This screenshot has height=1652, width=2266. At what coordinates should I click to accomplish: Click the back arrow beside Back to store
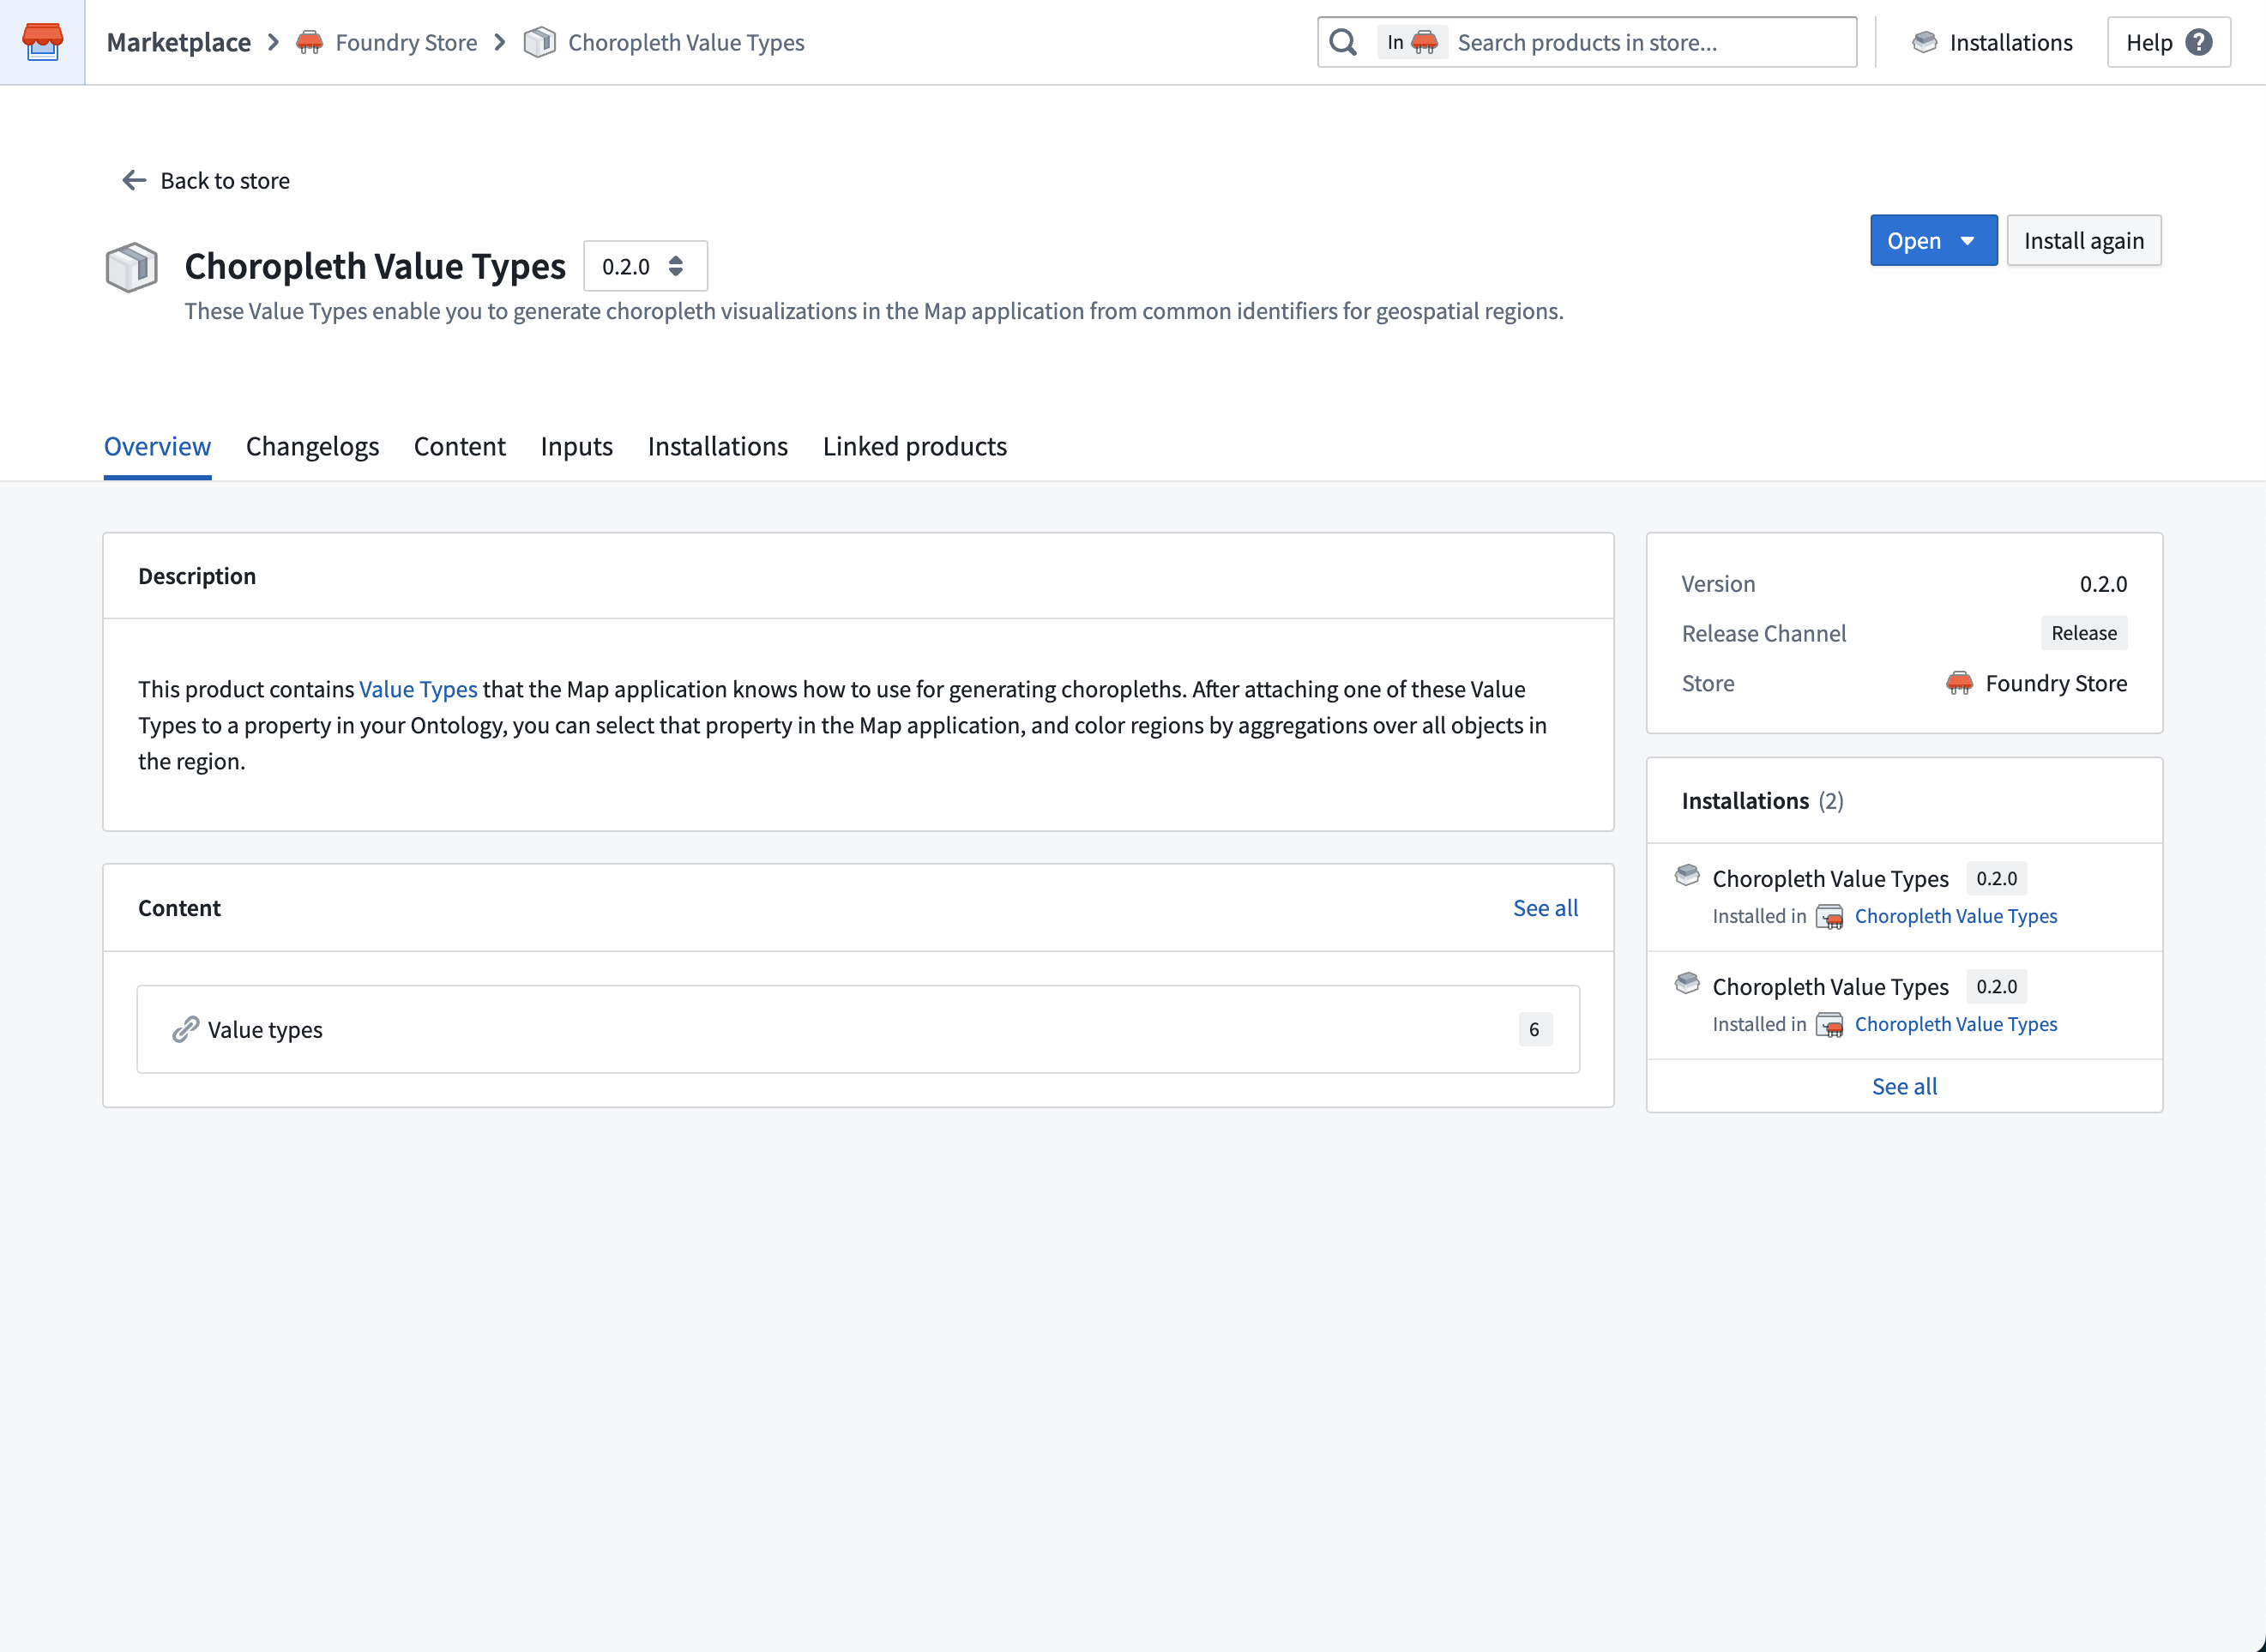click(x=134, y=180)
